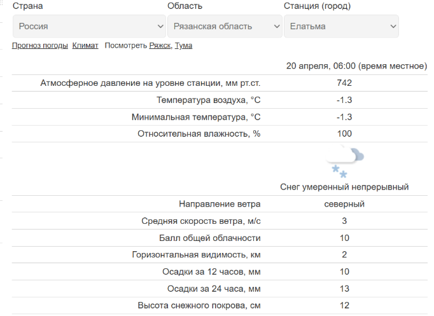Click the Осадки за 12 часов label
The height and width of the screenshot is (316, 434).
point(211,271)
